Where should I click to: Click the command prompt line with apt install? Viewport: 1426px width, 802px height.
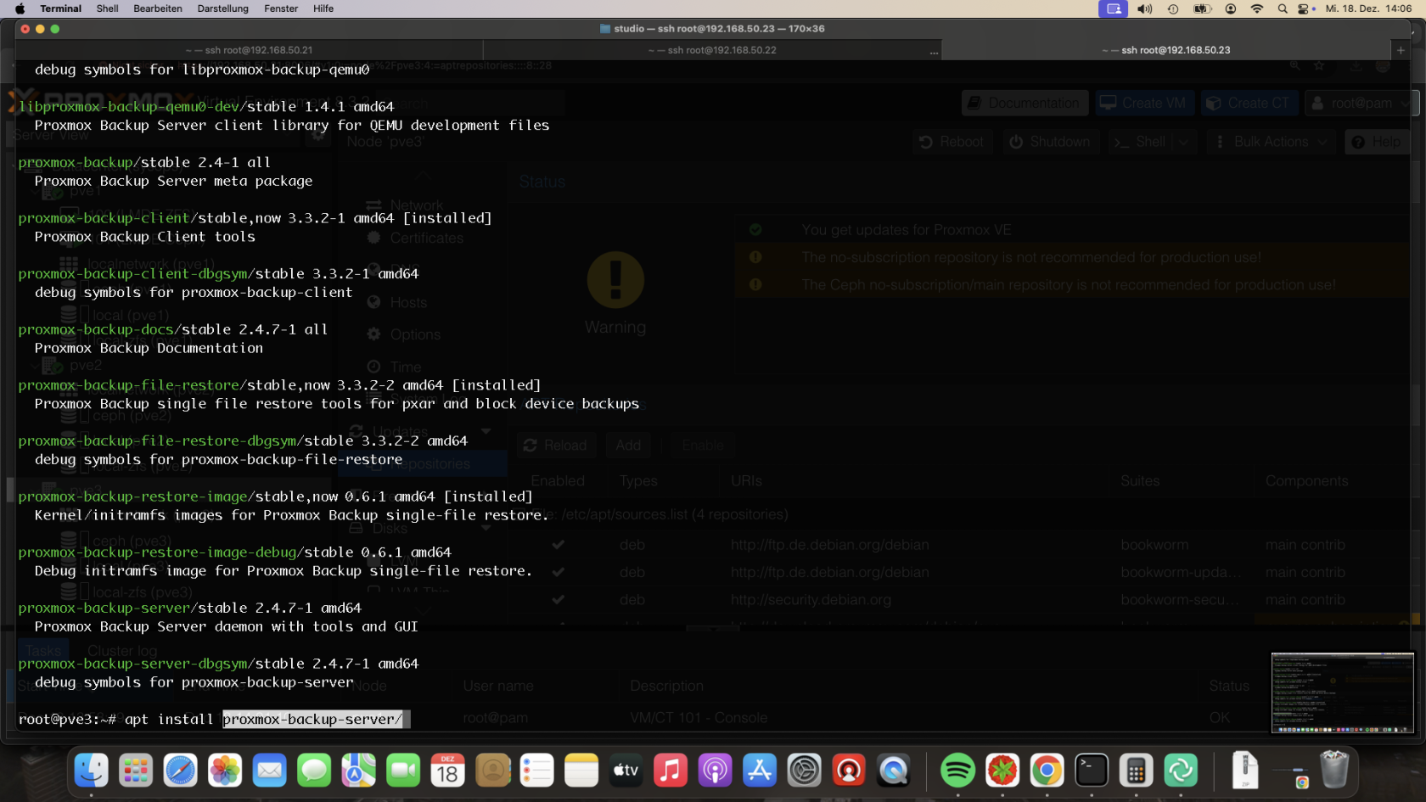coord(214,719)
